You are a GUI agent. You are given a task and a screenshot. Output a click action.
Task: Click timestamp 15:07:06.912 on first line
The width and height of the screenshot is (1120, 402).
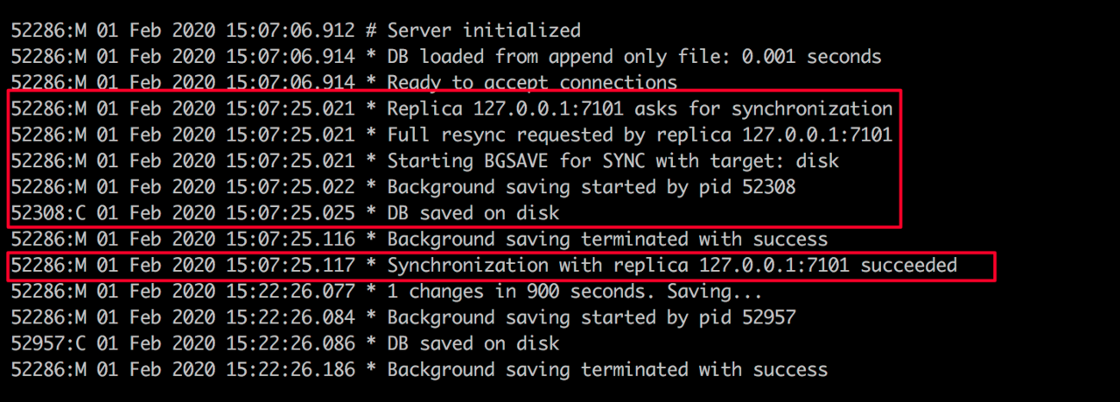(x=290, y=31)
